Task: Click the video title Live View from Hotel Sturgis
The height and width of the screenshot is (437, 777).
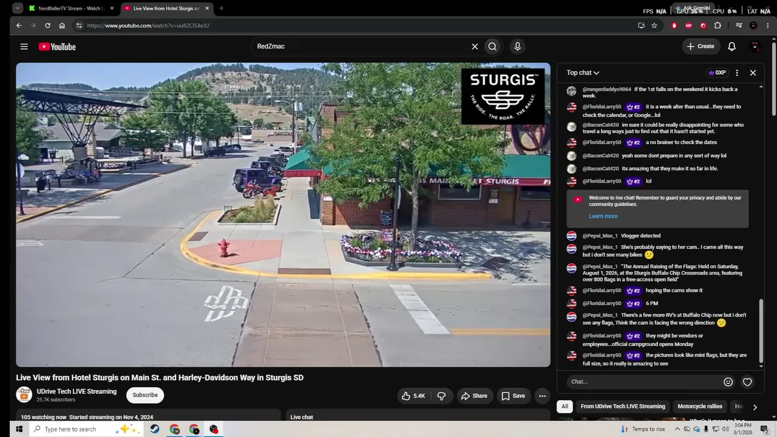Action: tap(160, 378)
